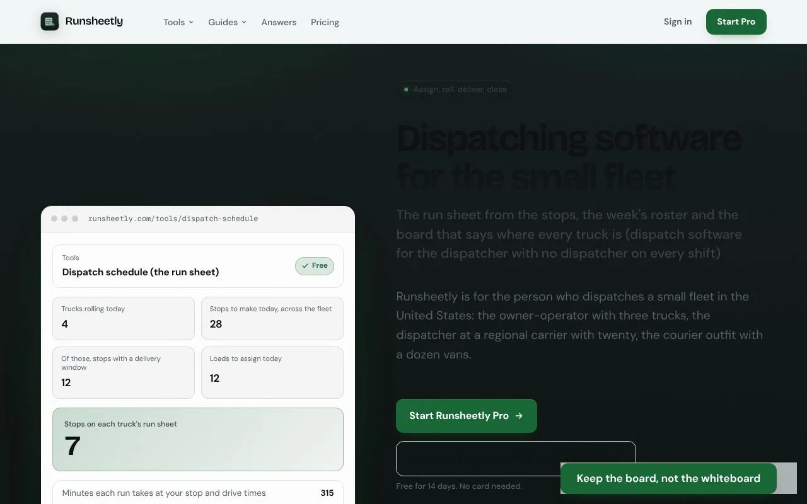Click the Assign, roll, deliver, close pill

(455, 89)
